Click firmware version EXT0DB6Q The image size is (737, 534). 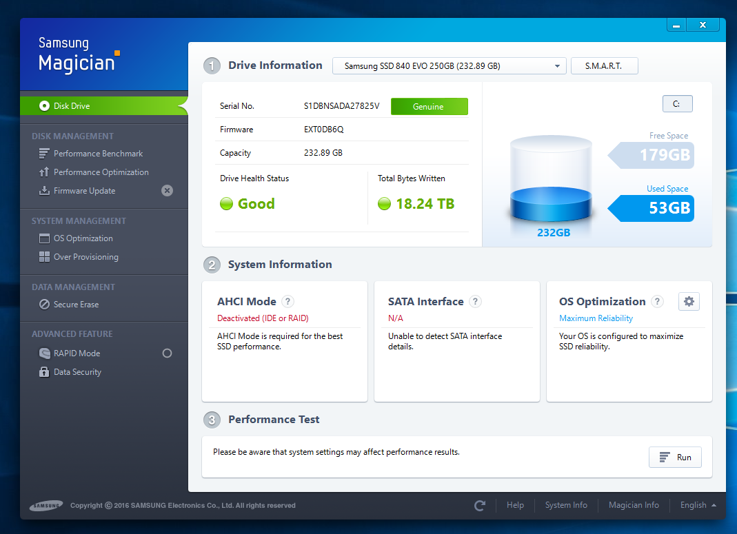click(x=324, y=130)
